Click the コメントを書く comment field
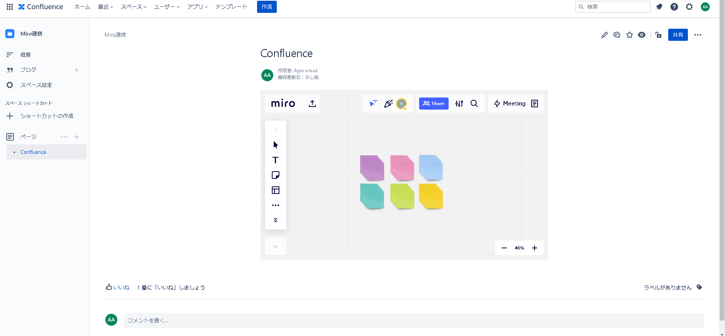725x336 pixels. point(413,320)
